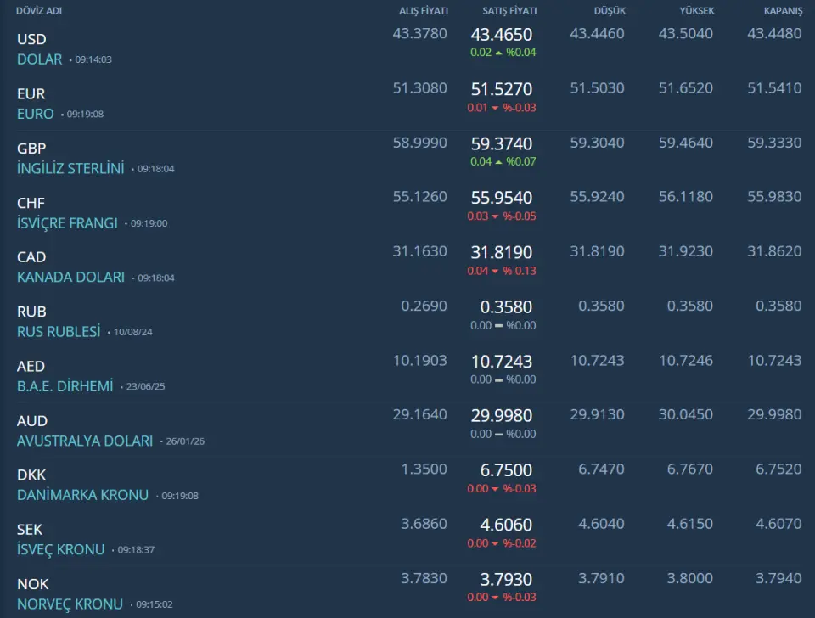Viewport: 815px width, 618px height.
Task: Sort by the ALIŞ FİYATI column header
Action: (423, 11)
